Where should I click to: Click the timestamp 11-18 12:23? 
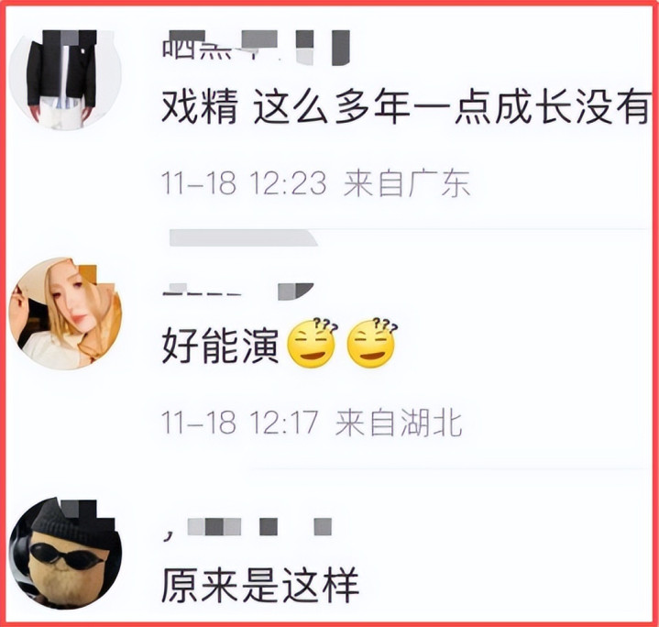pyautogui.click(x=244, y=183)
